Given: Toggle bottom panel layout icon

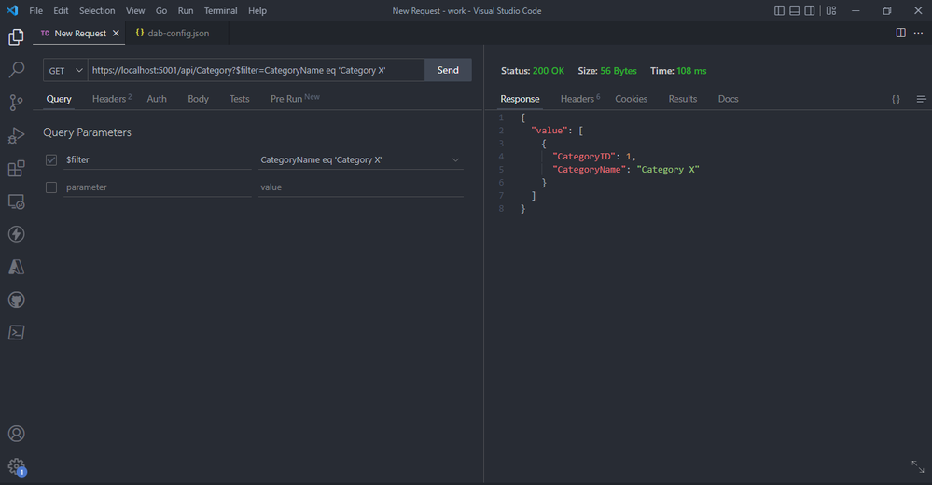Looking at the screenshot, I should coord(794,10).
